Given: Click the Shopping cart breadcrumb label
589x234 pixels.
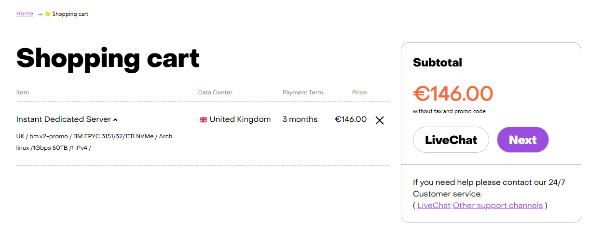Looking at the screenshot, I should (70, 14).
